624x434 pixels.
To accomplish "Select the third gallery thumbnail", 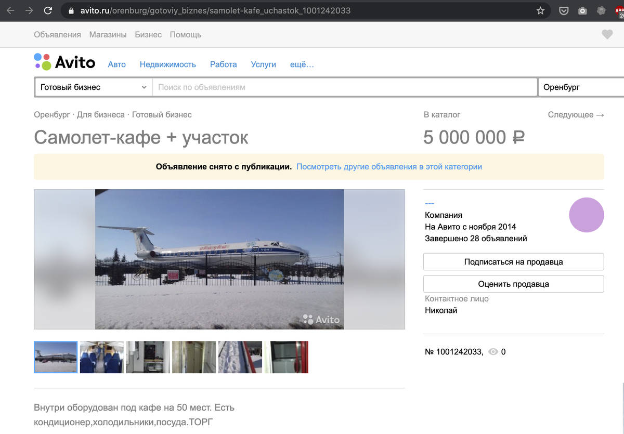I will click(148, 357).
